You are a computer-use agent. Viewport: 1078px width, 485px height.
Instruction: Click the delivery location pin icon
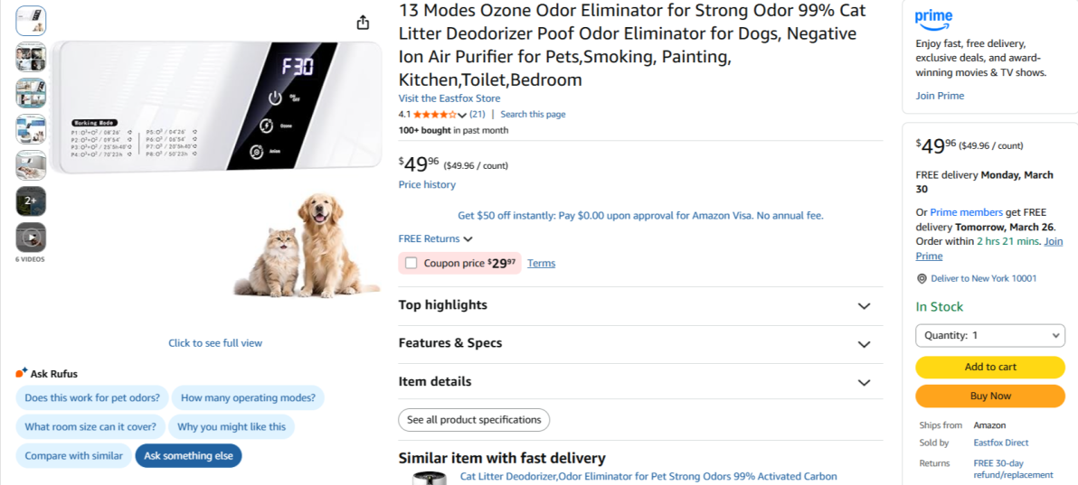(x=922, y=279)
